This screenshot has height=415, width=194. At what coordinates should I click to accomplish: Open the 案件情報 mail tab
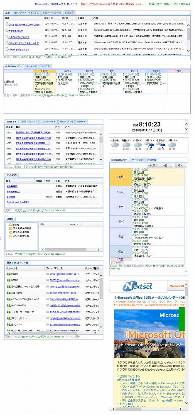coord(81,122)
